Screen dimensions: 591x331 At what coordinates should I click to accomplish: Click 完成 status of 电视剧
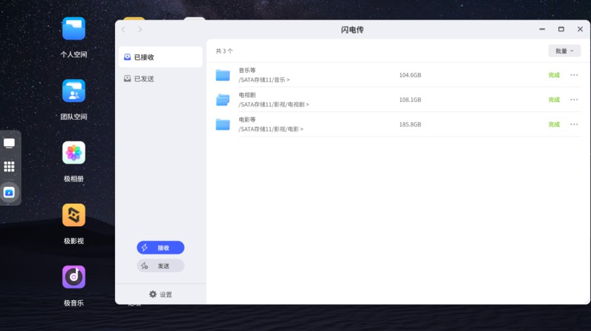pyautogui.click(x=554, y=100)
